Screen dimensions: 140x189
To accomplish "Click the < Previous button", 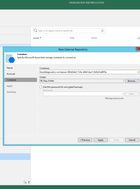I will point(85,140).
